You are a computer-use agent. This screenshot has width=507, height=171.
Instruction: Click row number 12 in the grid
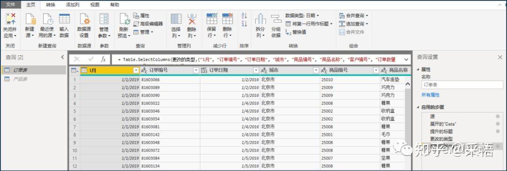(x=74, y=166)
